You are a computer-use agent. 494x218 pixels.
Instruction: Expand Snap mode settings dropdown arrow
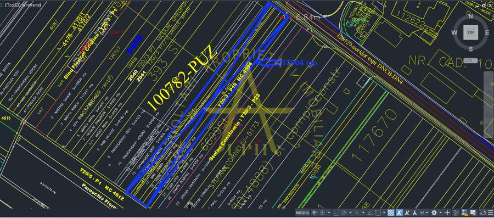coord(329,213)
